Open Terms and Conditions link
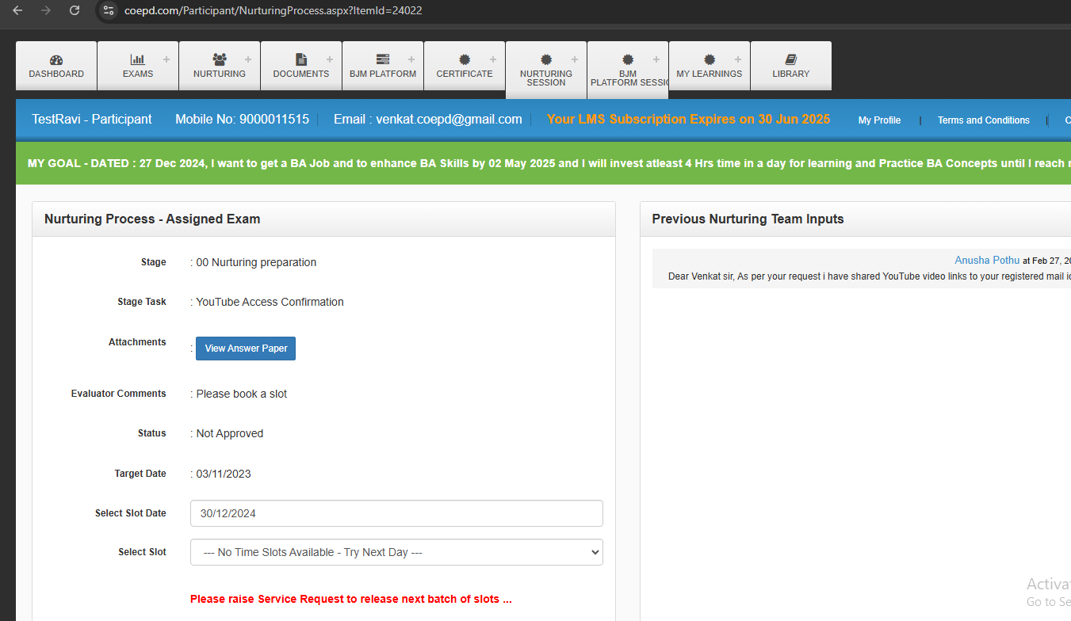The image size is (1071, 621). (983, 120)
